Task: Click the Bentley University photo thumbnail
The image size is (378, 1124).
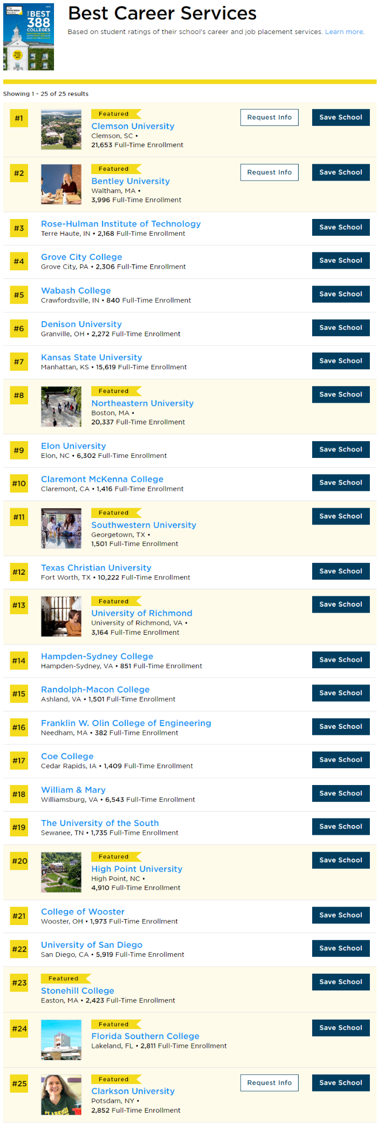Action: click(61, 184)
